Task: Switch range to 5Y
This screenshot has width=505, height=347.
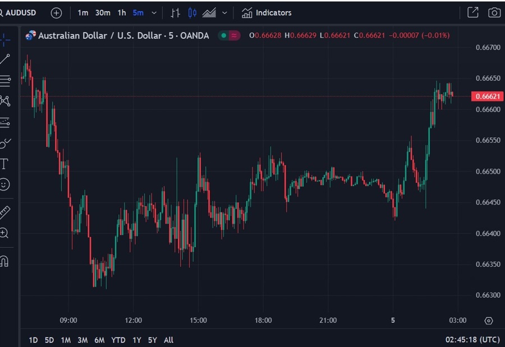Action: pyautogui.click(x=152, y=340)
